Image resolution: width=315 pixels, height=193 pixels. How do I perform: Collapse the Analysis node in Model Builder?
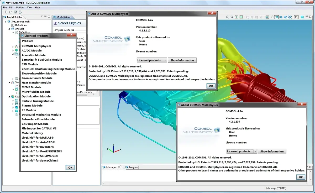point(9,29)
